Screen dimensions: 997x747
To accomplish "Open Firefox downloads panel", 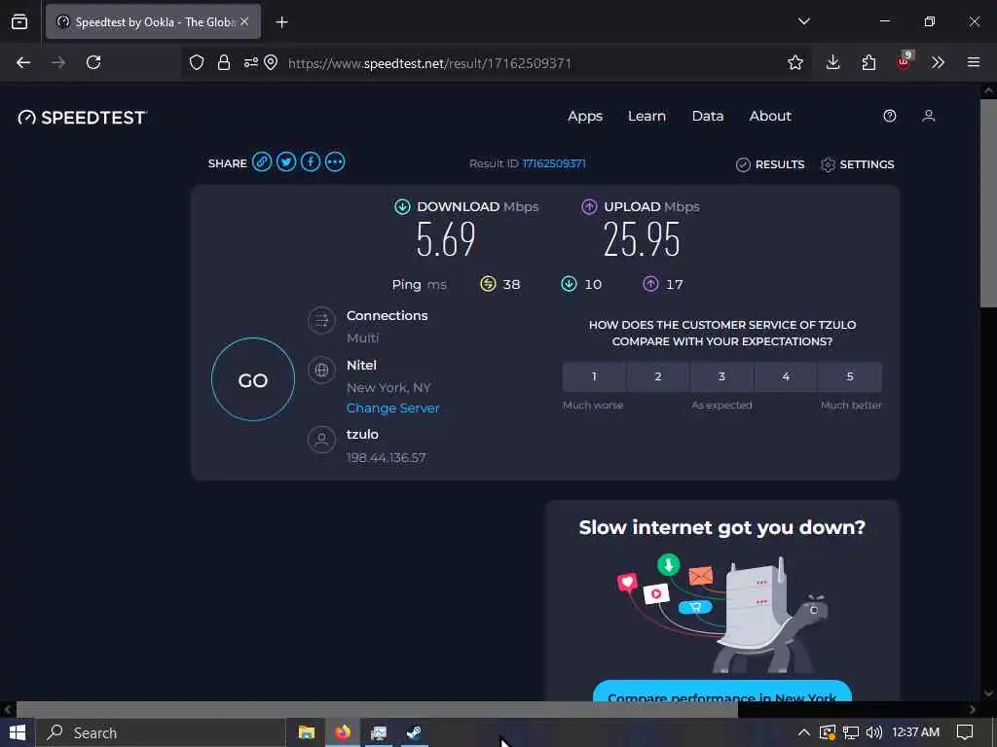I will pyautogui.click(x=833, y=62).
